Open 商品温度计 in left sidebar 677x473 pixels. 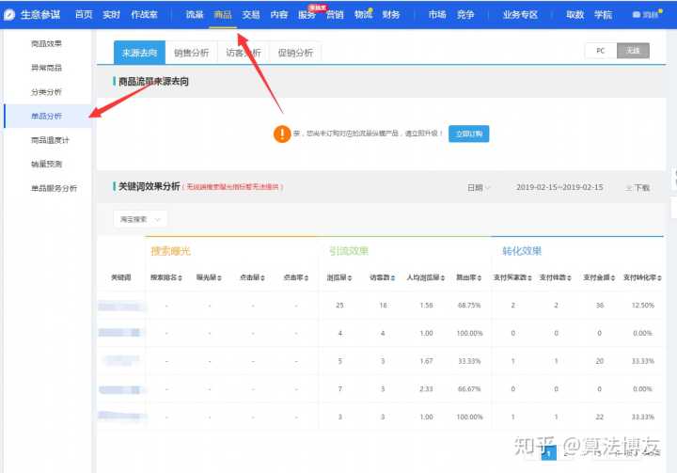[49, 140]
